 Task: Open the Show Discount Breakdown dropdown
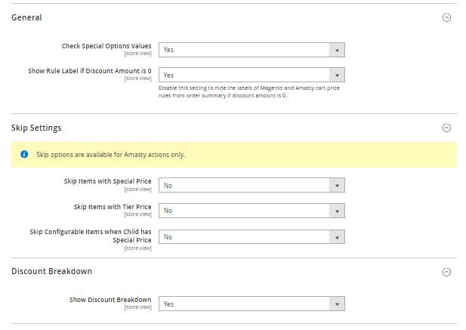[252, 304]
